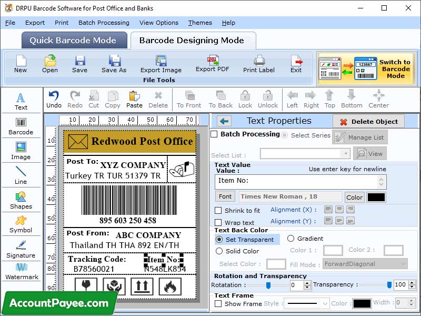Viewport: 421px width, 316px height.
Task: Align object to the Right
Action: point(311,100)
